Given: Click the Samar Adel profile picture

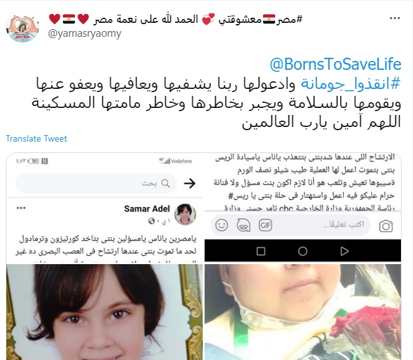Looking at the screenshot, I should pyautogui.click(x=185, y=214).
